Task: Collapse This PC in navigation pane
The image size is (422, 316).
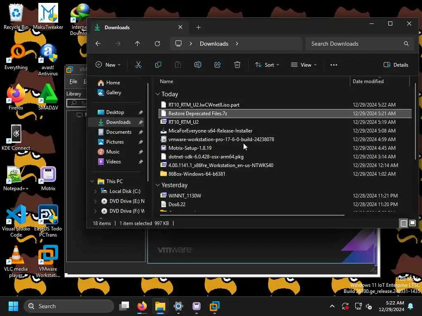Action: point(92,181)
